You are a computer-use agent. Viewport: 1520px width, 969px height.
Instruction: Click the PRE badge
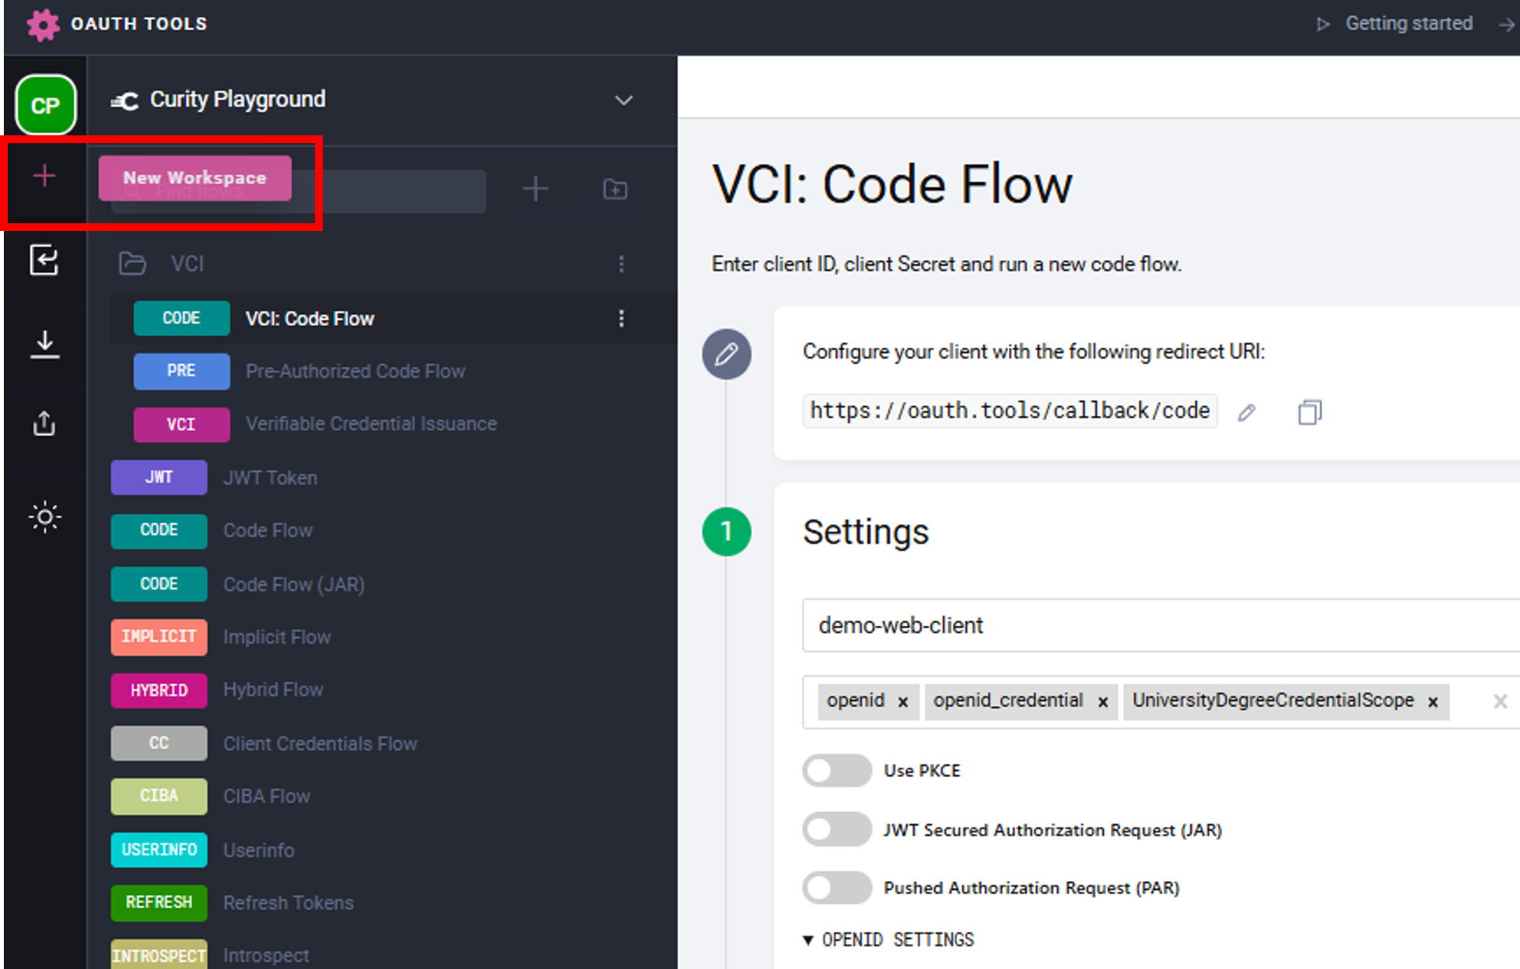[181, 371]
